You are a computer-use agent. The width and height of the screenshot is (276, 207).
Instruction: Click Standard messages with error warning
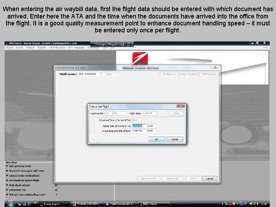27,171
